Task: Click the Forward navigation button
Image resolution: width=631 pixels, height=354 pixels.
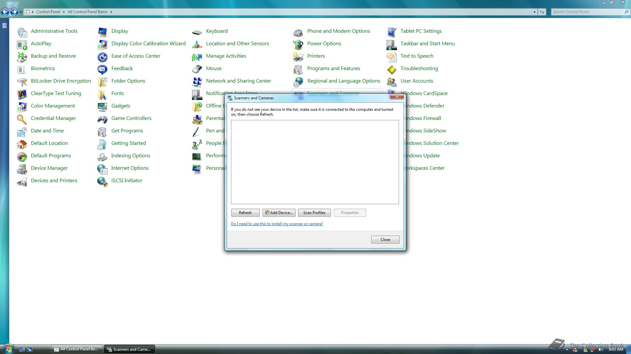Action: tap(14, 12)
